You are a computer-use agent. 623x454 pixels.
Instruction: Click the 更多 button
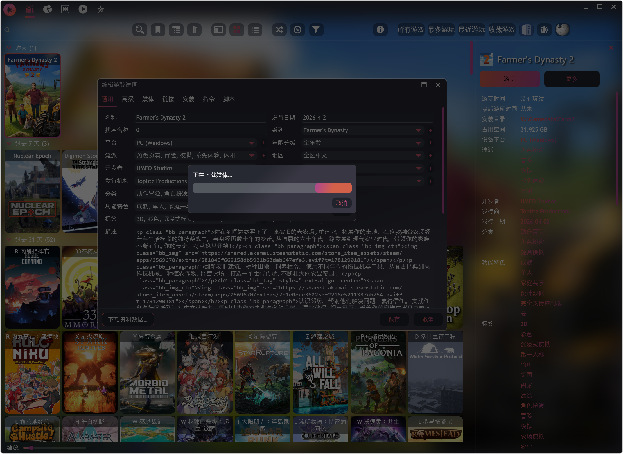[x=572, y=79]
